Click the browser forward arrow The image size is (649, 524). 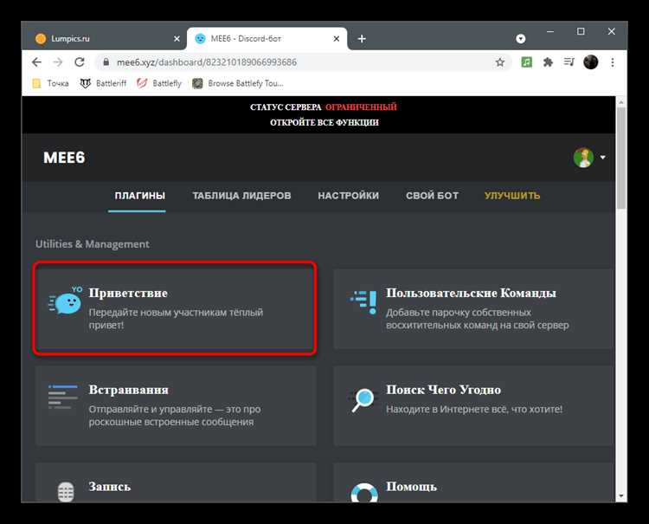58,62
